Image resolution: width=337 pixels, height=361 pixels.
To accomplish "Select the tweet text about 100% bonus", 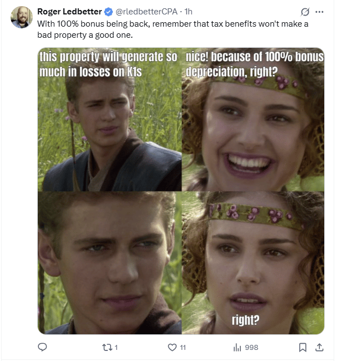I will pos(173,29).
